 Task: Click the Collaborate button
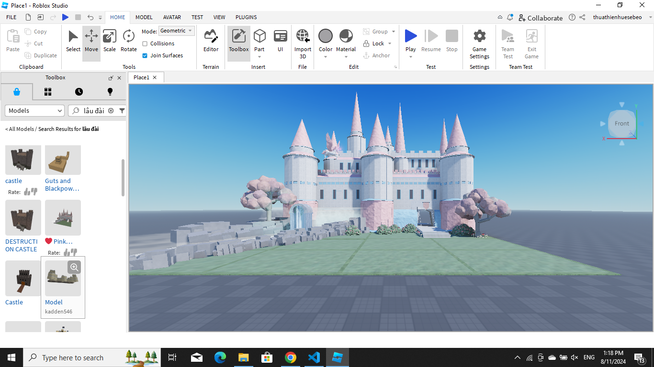coord(541,18)
